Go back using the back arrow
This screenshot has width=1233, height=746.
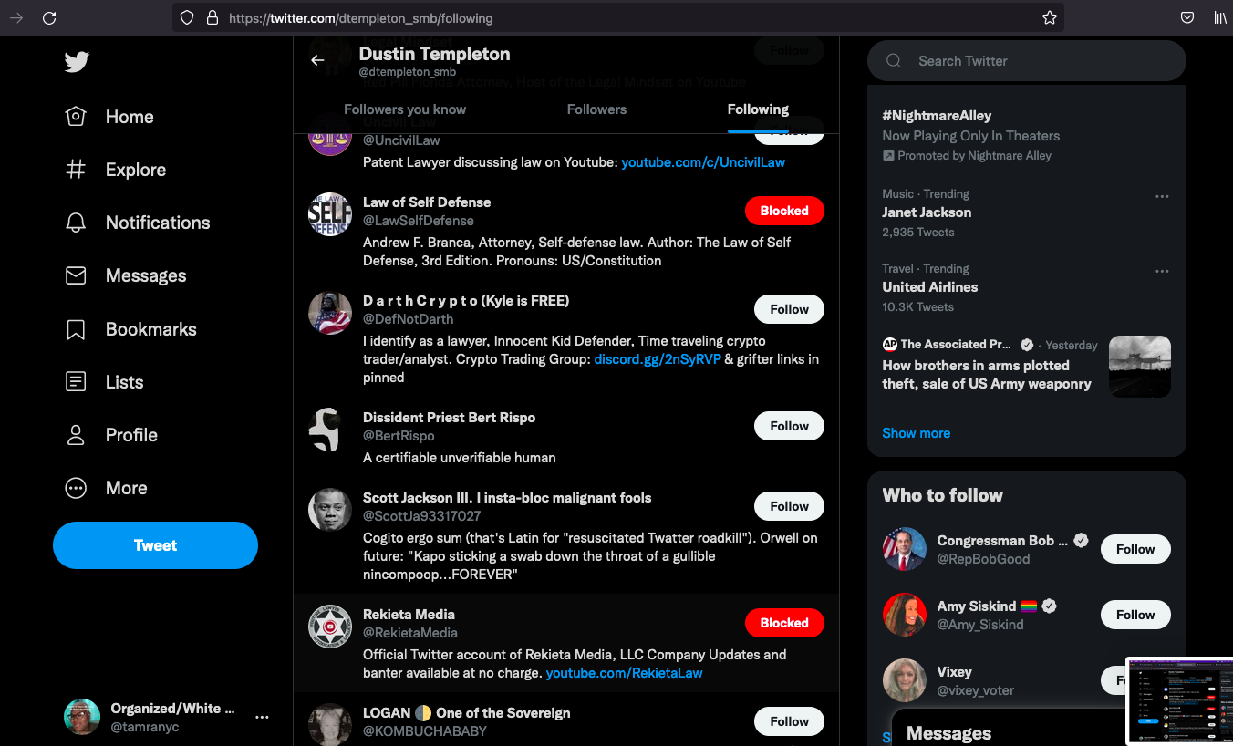pos(317,60)
